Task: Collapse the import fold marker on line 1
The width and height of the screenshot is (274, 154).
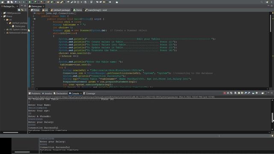Action: tap(35, 13)
